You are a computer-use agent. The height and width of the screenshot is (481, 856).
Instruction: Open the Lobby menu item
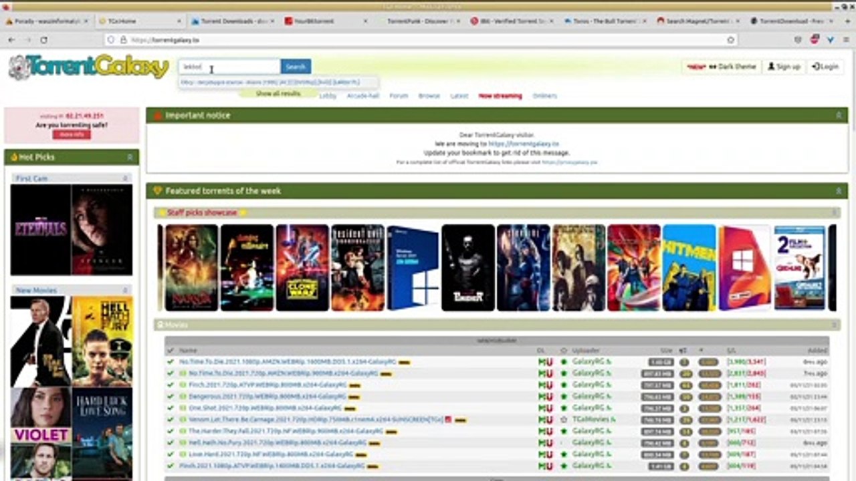tap(328, 96)
